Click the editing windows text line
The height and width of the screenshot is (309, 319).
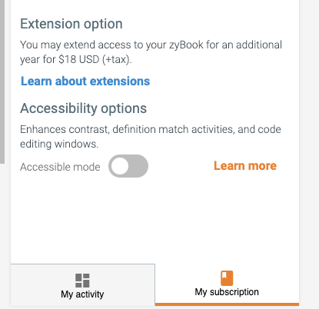tap(59, 144)
